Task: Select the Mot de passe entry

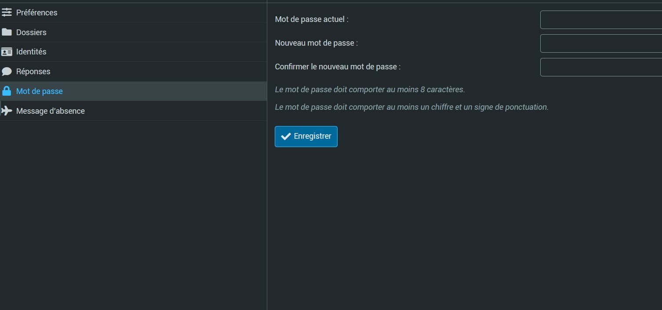Action: tap(40, 91)
